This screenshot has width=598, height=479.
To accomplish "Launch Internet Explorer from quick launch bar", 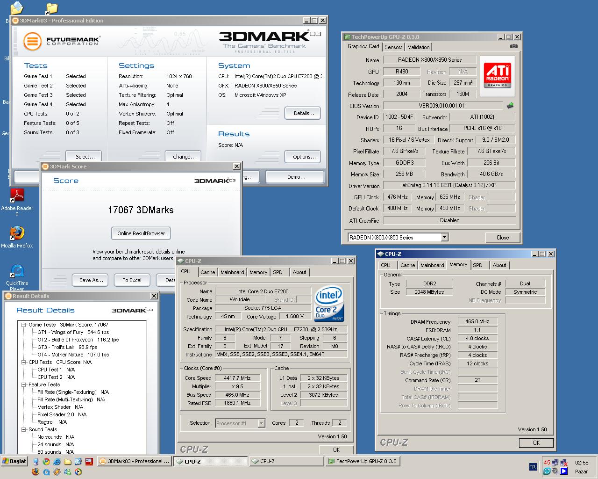I will click(x=57, y=461).
